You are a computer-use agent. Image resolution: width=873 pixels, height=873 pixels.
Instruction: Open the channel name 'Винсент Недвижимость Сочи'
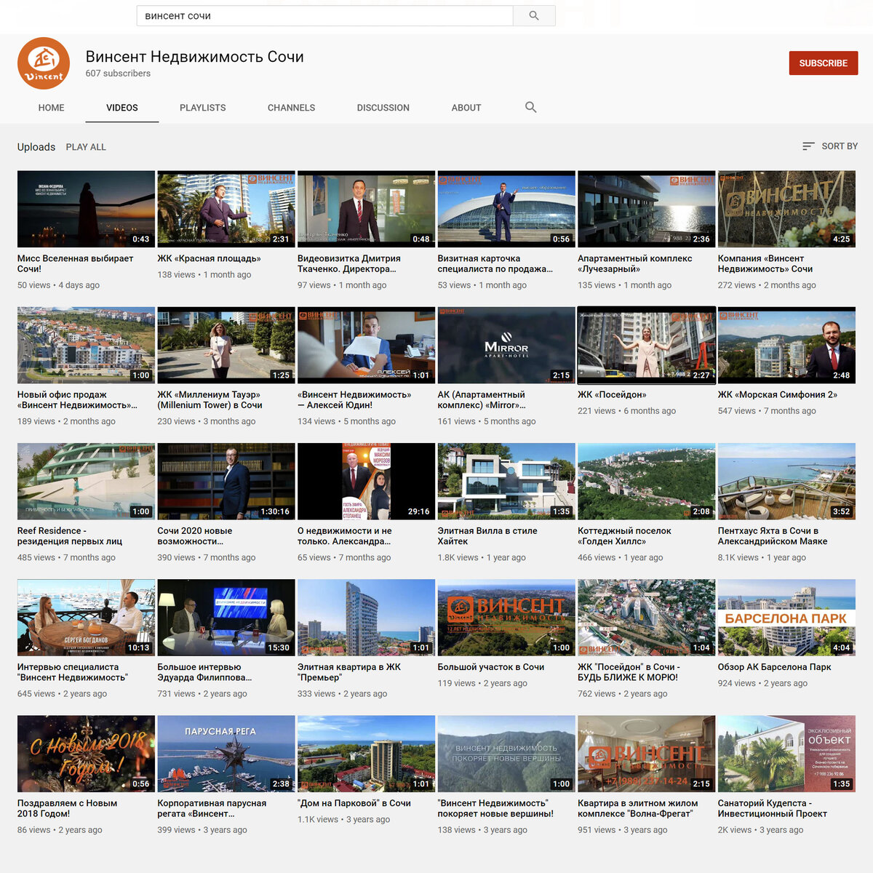[x=195, y=57]
